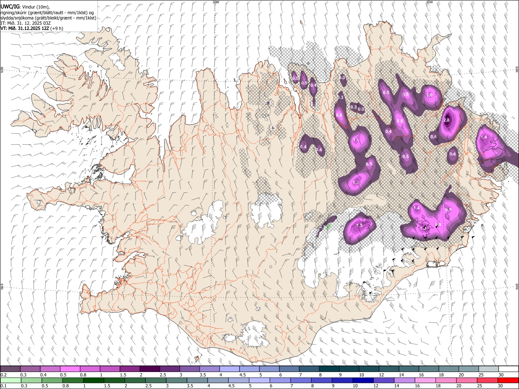Click the '2.8' snowfall peak value
This screenshot has height=389, width=519.
tap(447, 120)
